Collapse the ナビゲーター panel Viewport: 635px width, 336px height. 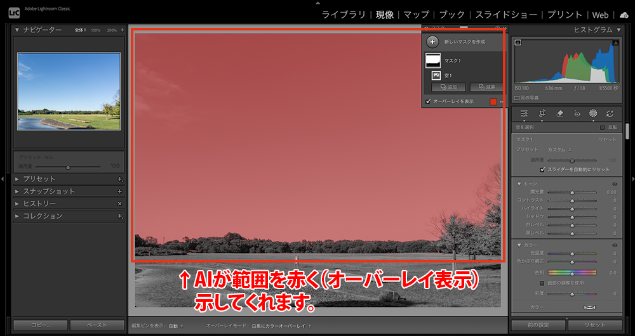[17, 30]
